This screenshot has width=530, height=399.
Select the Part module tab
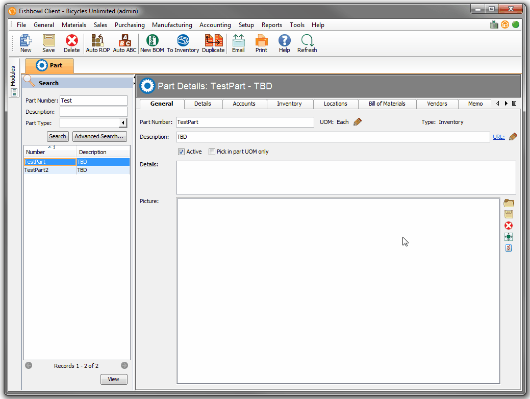pyautogui.click(x=49, y=66)
